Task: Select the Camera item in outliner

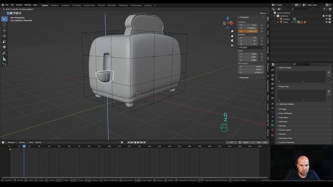Action: tap(286, 19)
